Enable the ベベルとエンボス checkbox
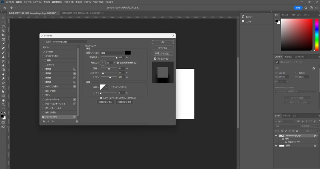 point(43,56)
